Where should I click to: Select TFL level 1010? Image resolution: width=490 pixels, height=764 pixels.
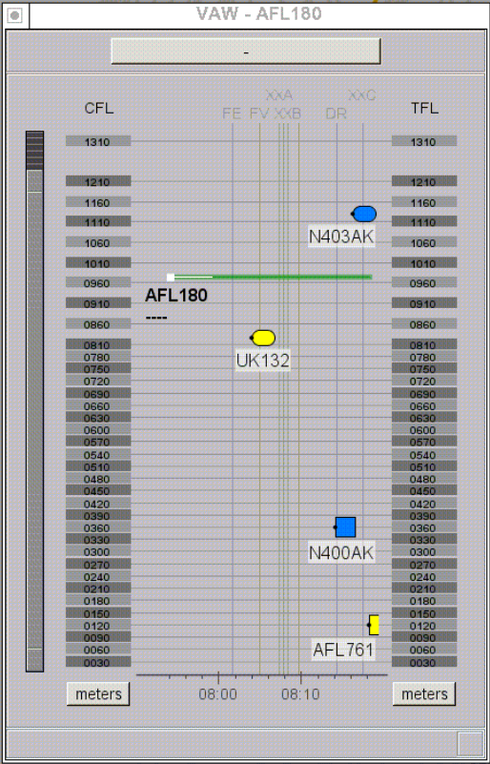point(424,263)
